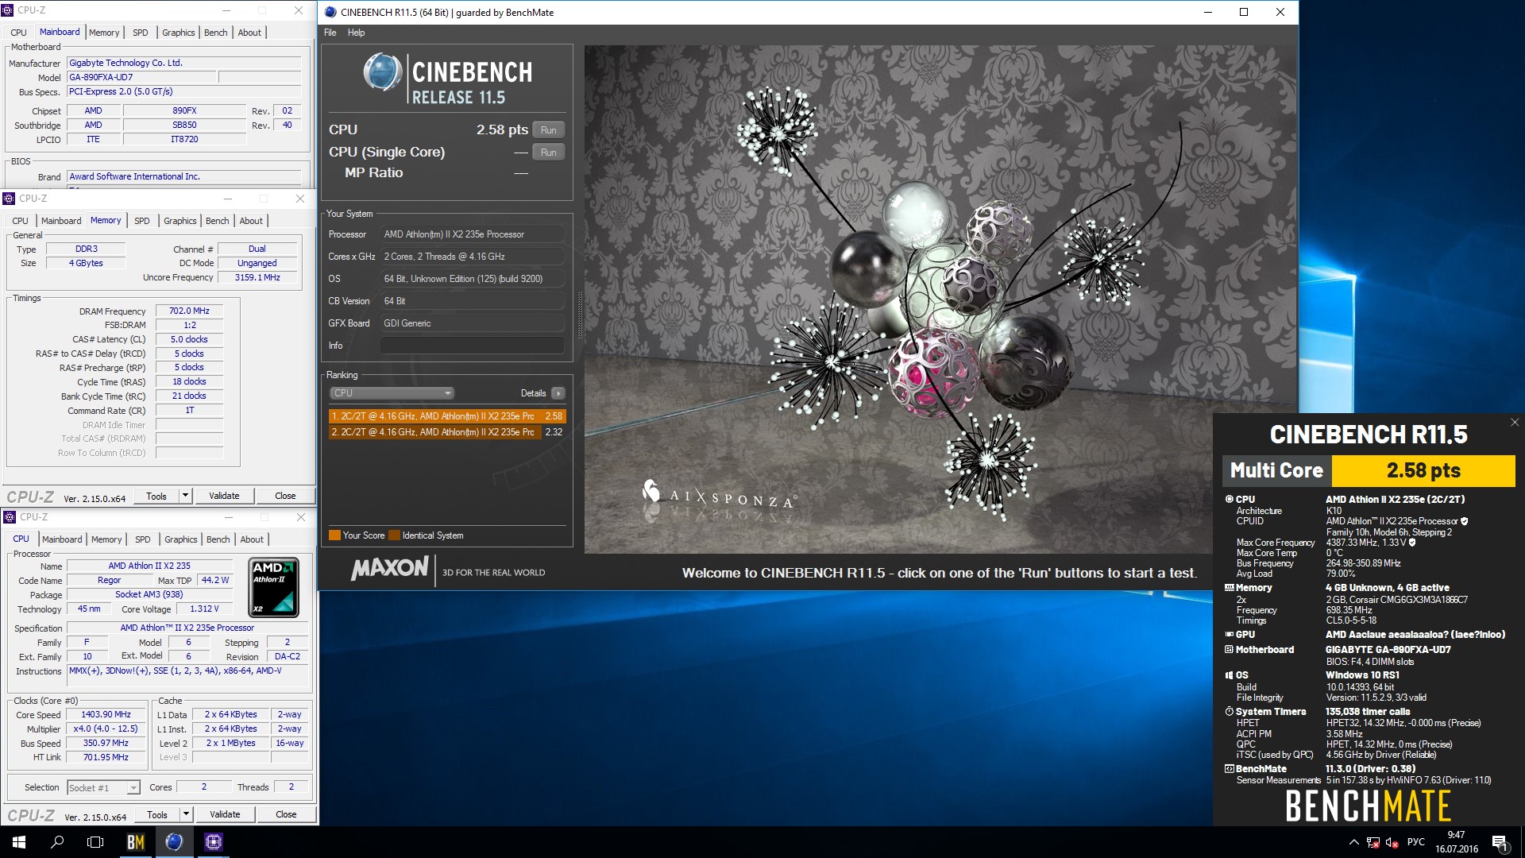Open the Socket #1 selection dropdown
Screen dimensions: 1525x858
click(103, 788)
